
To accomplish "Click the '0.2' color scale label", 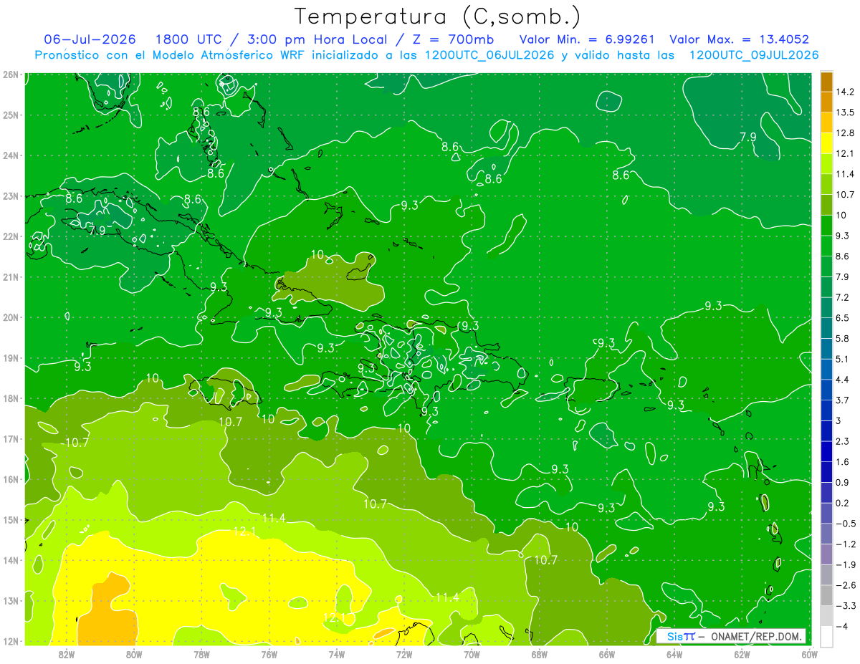I will pyautogui.click(x=843, y=503).
